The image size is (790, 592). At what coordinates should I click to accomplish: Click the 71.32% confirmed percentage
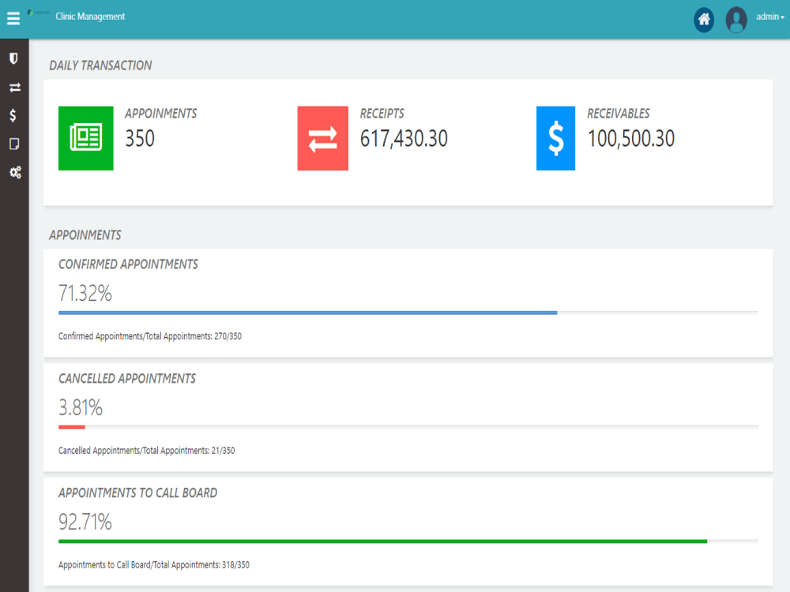tap(85, 293)
